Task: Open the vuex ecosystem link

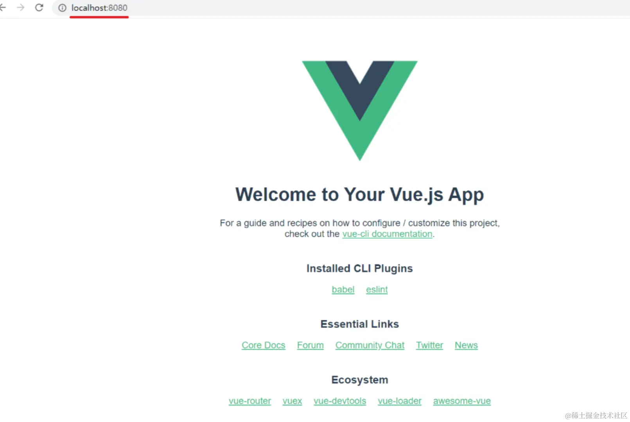Action: pyautogui.click(x=292, y=401)
